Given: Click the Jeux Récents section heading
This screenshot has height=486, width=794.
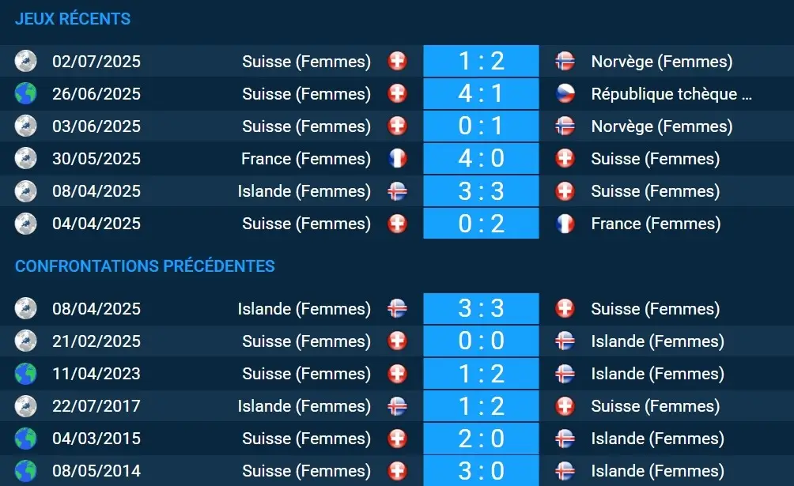Looking at the screenshot, I should pos(73,19).
